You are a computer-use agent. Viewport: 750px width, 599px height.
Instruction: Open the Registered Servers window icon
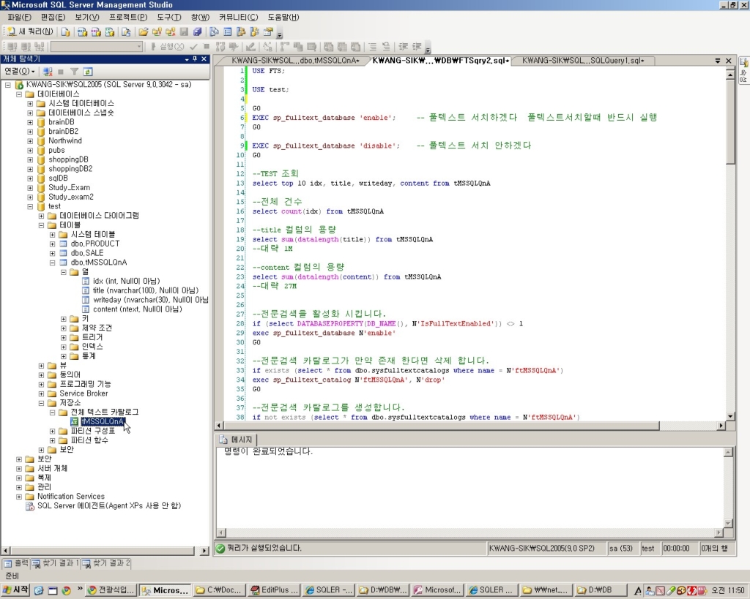[x=215, y=32]
